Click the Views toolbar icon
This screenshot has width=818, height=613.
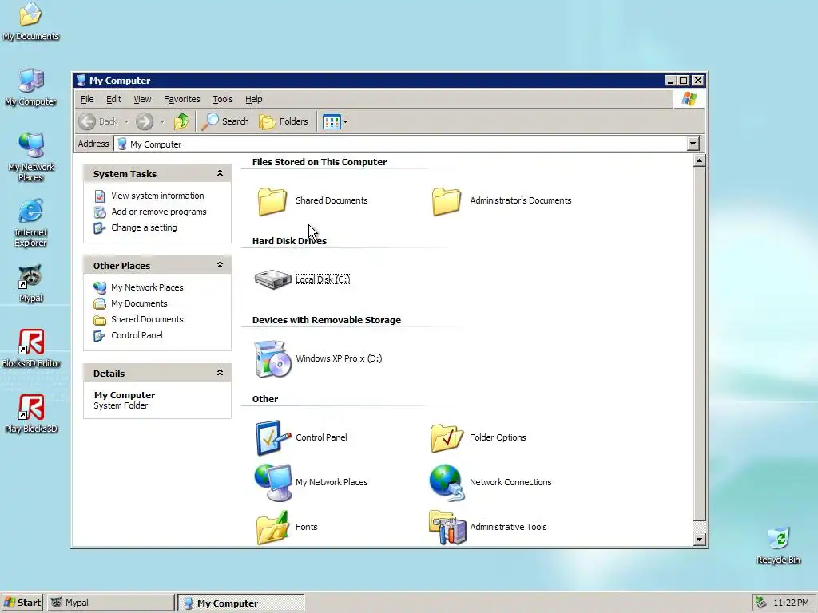coord(332,122)
